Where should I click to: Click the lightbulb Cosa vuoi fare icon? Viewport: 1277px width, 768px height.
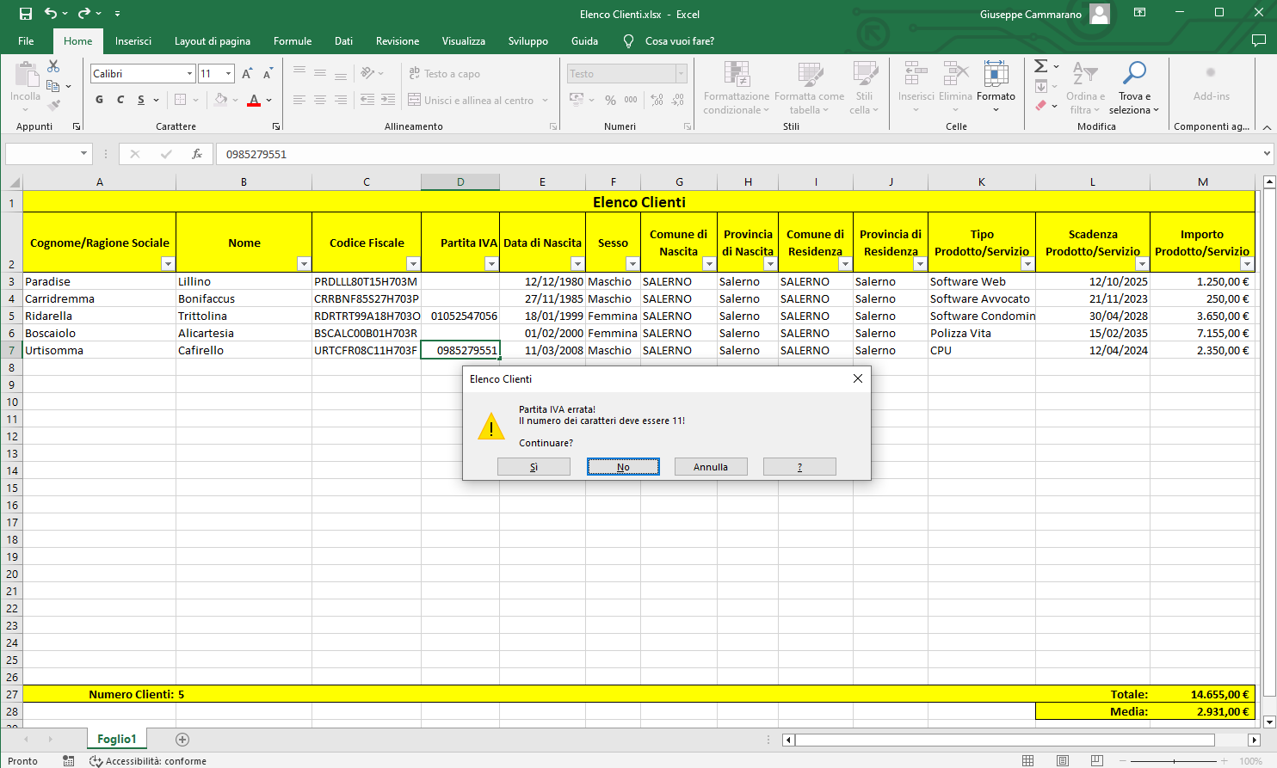coord(628,41)
